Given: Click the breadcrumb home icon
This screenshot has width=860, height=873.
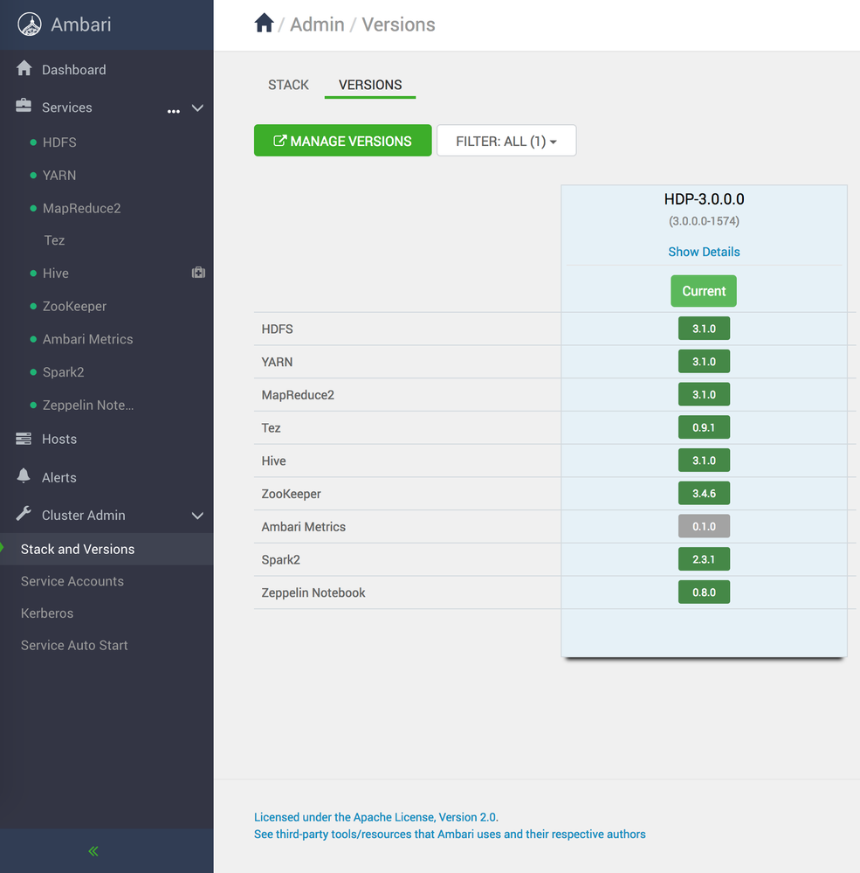Looking at the screenshot, I should (264, 24).
